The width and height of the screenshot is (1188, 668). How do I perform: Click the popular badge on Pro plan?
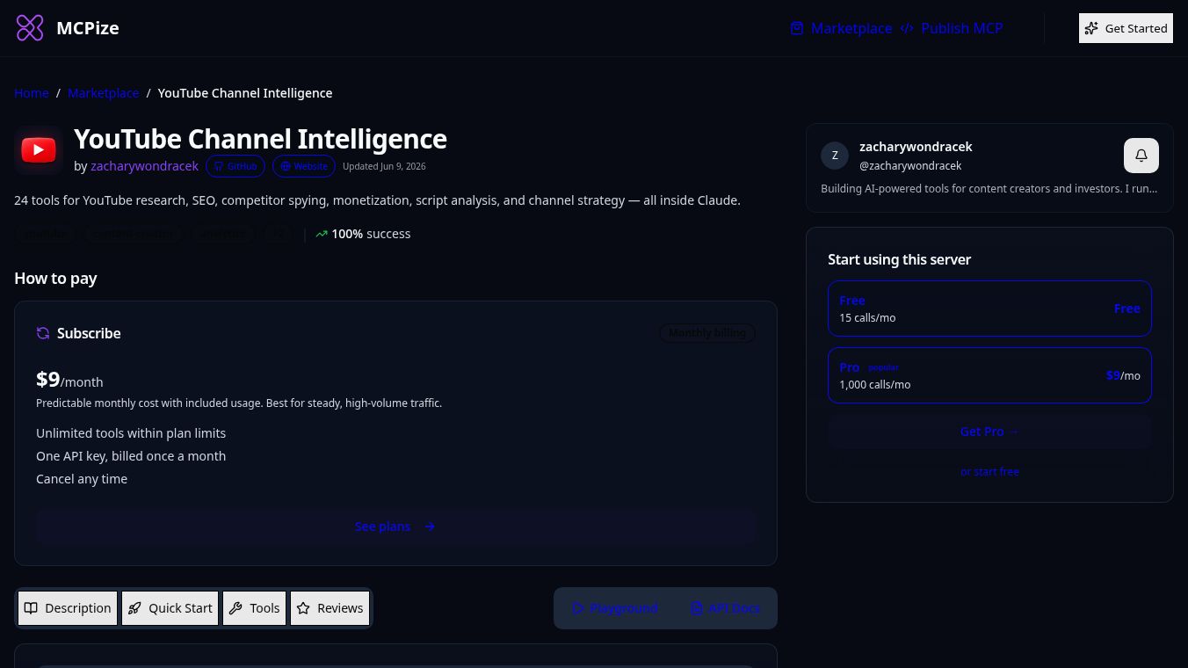tap(883, 367)
